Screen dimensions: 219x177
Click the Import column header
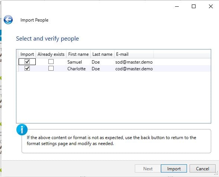27,54
